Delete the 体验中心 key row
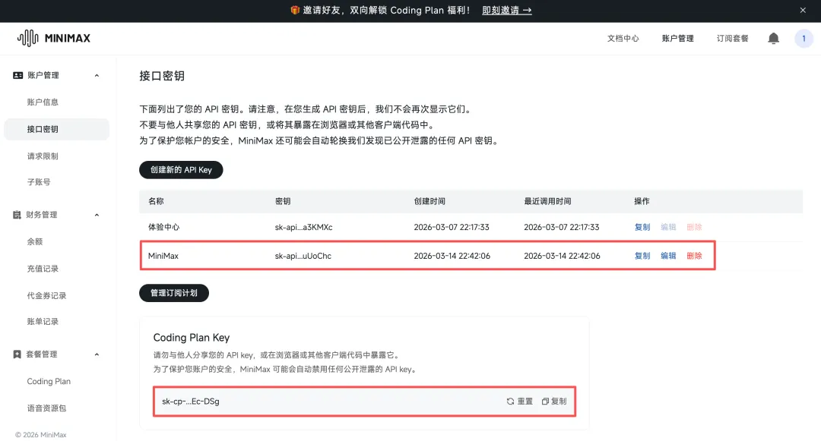Viewport: 821px width, 441px height. pos(694,227)
